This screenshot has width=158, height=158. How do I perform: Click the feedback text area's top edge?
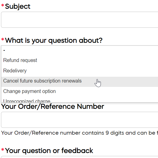pos(80,156)
